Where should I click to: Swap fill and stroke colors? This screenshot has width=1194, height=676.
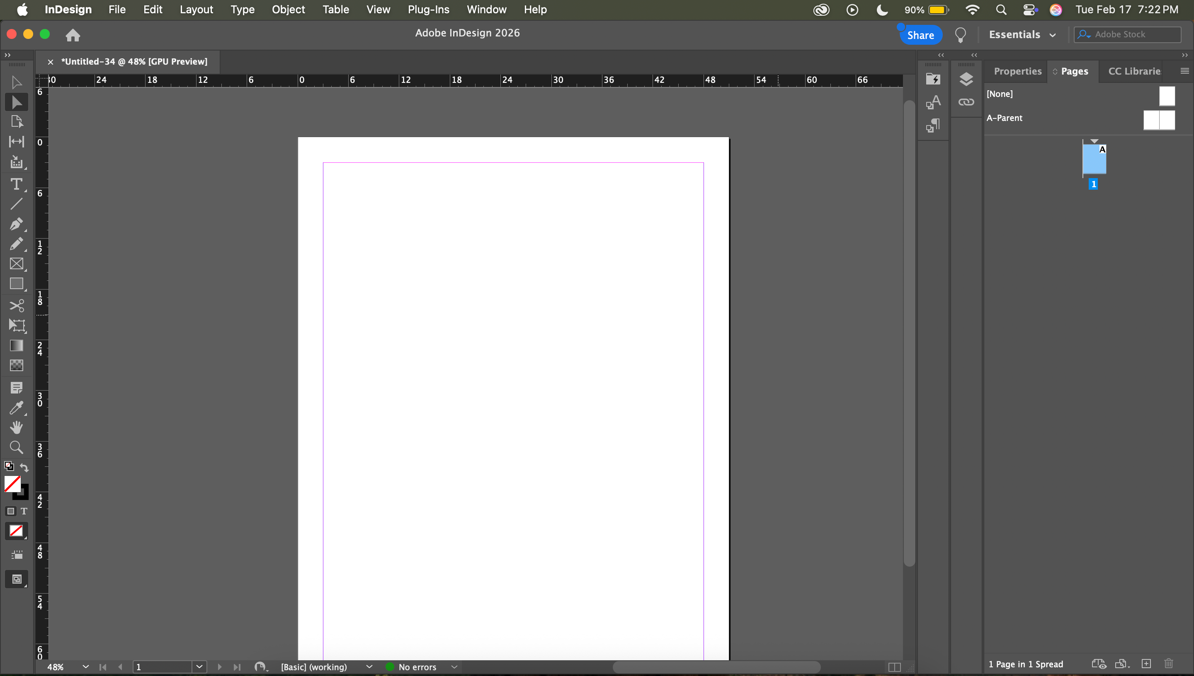24,467
